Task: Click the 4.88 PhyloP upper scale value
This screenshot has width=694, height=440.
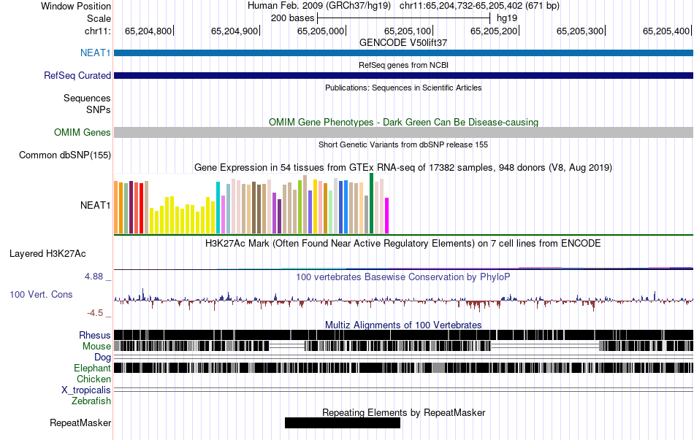Action: 94,277
